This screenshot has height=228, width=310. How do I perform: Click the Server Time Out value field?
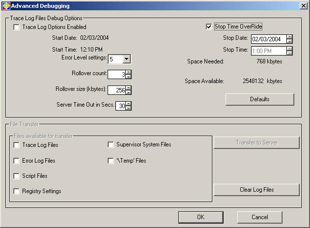[x=120, y=106]
